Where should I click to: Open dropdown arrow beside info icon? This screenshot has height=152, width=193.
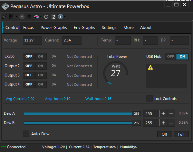(x=65, y=17)
